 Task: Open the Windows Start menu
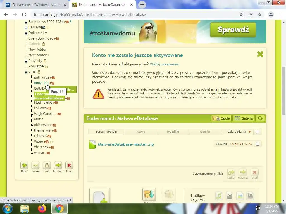7,208
